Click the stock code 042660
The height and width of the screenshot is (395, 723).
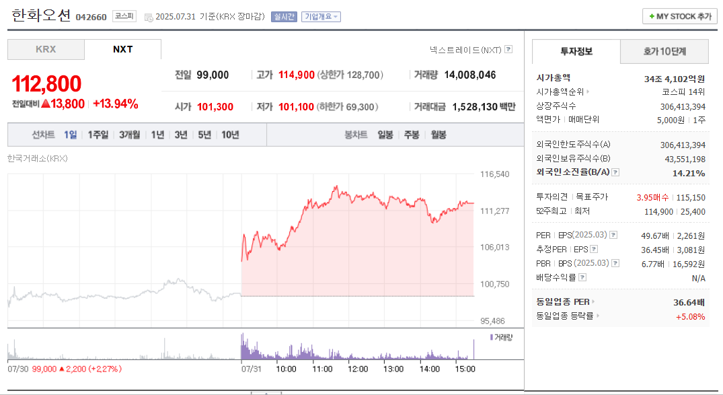(x=90, y=17)
